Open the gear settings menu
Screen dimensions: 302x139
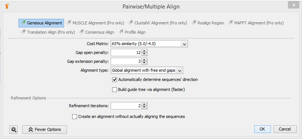[13, 130]
